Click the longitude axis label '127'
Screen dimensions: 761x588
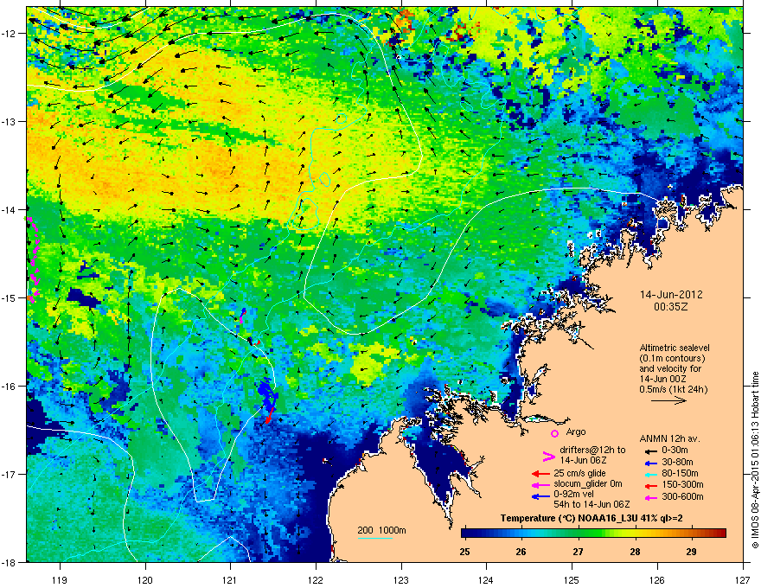(743, 579)
